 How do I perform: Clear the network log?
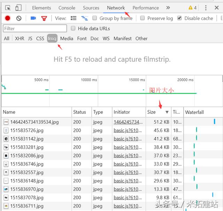(x=19, y=18)
